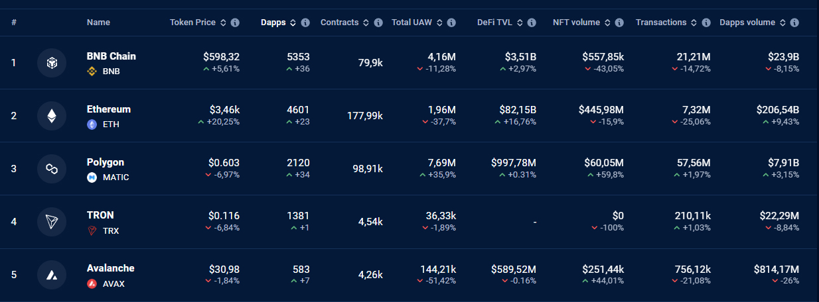The height and width of the screenshot is (302, 819).
Task: Open info tooltip for Dapps column
Action: coord(305,23)
